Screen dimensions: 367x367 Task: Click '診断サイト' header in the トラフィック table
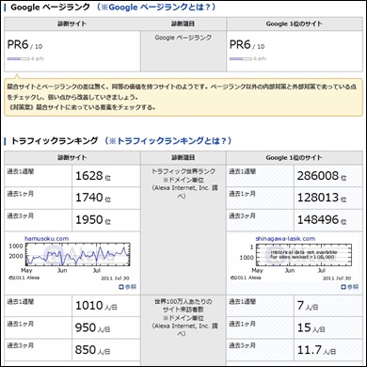pos(72,158)
